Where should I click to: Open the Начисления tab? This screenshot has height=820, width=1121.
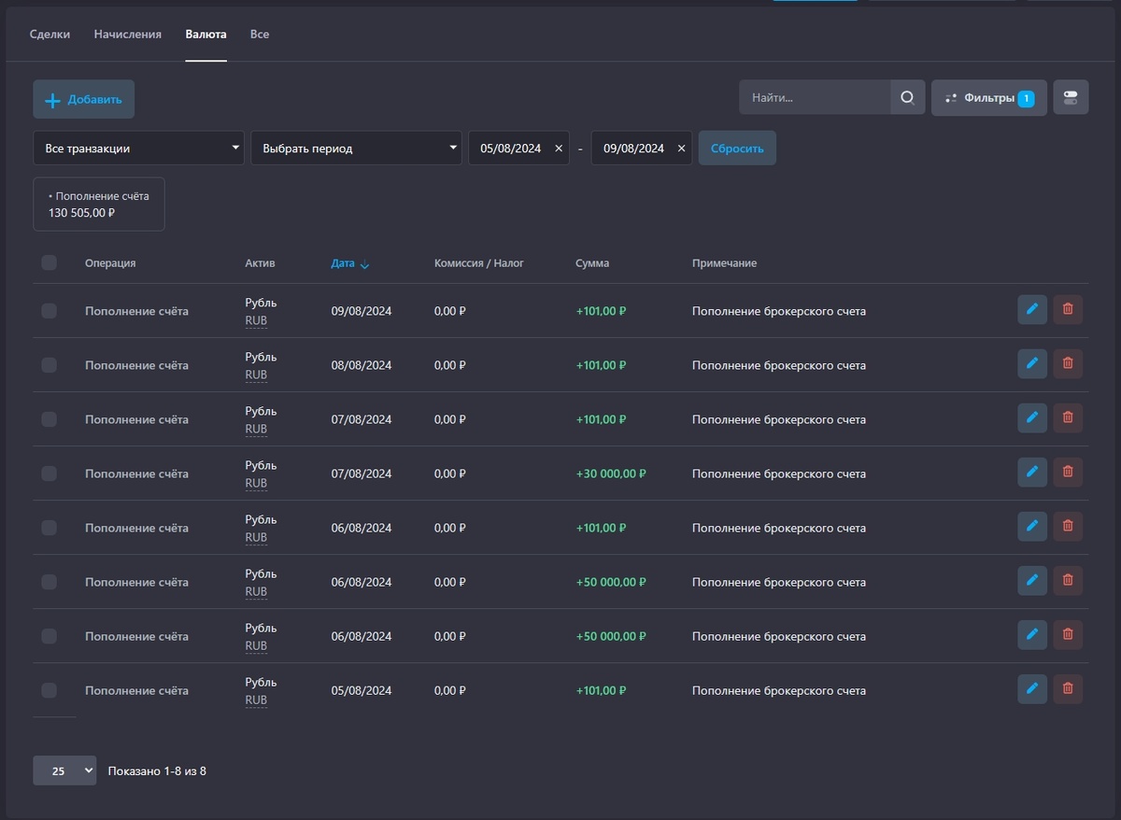(128, 35)
